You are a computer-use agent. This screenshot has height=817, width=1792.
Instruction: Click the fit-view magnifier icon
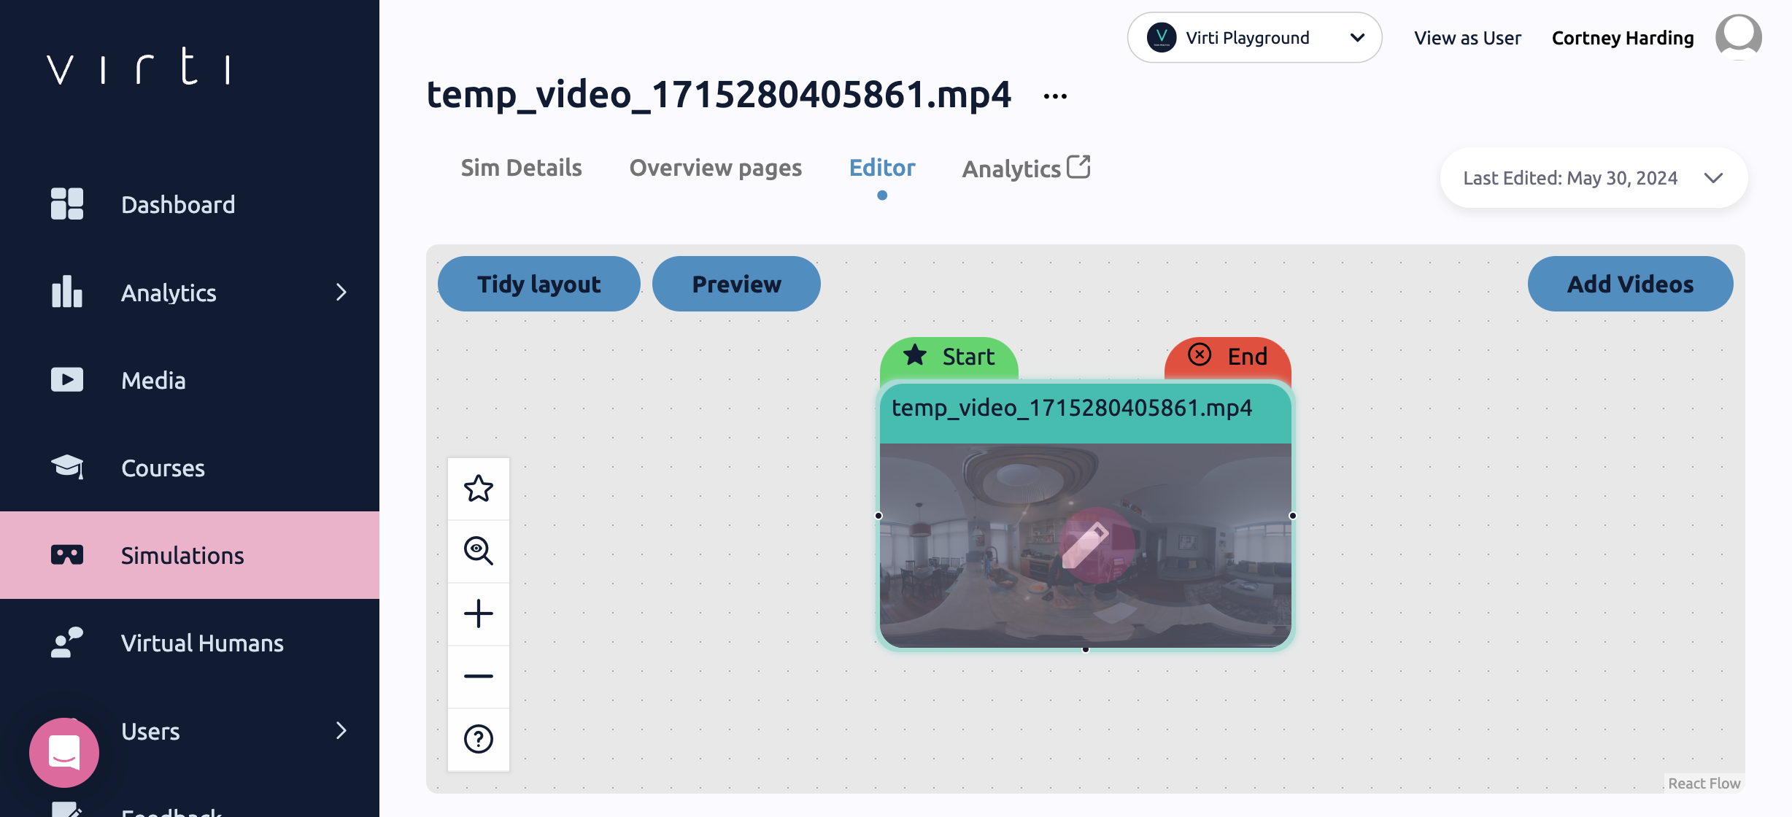(x=479, y=551)
